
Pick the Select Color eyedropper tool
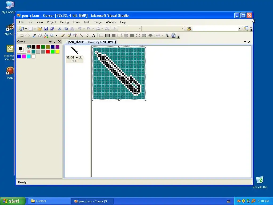pyautogui.click(x=34, y=36)
